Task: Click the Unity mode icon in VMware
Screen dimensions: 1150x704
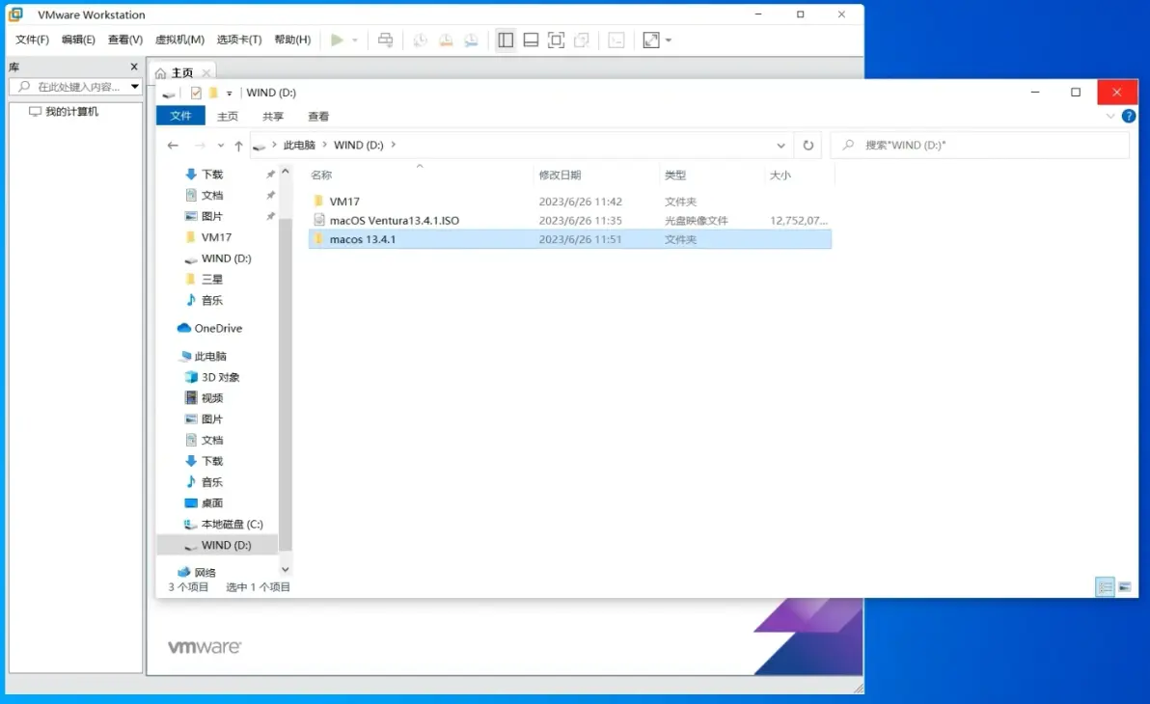Action: point(582,41)
